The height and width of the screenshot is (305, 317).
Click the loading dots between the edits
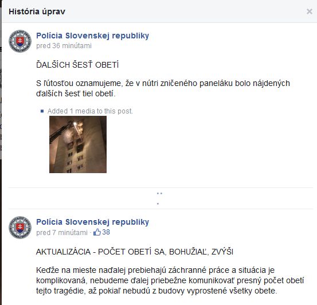click(x=159, y=198)
